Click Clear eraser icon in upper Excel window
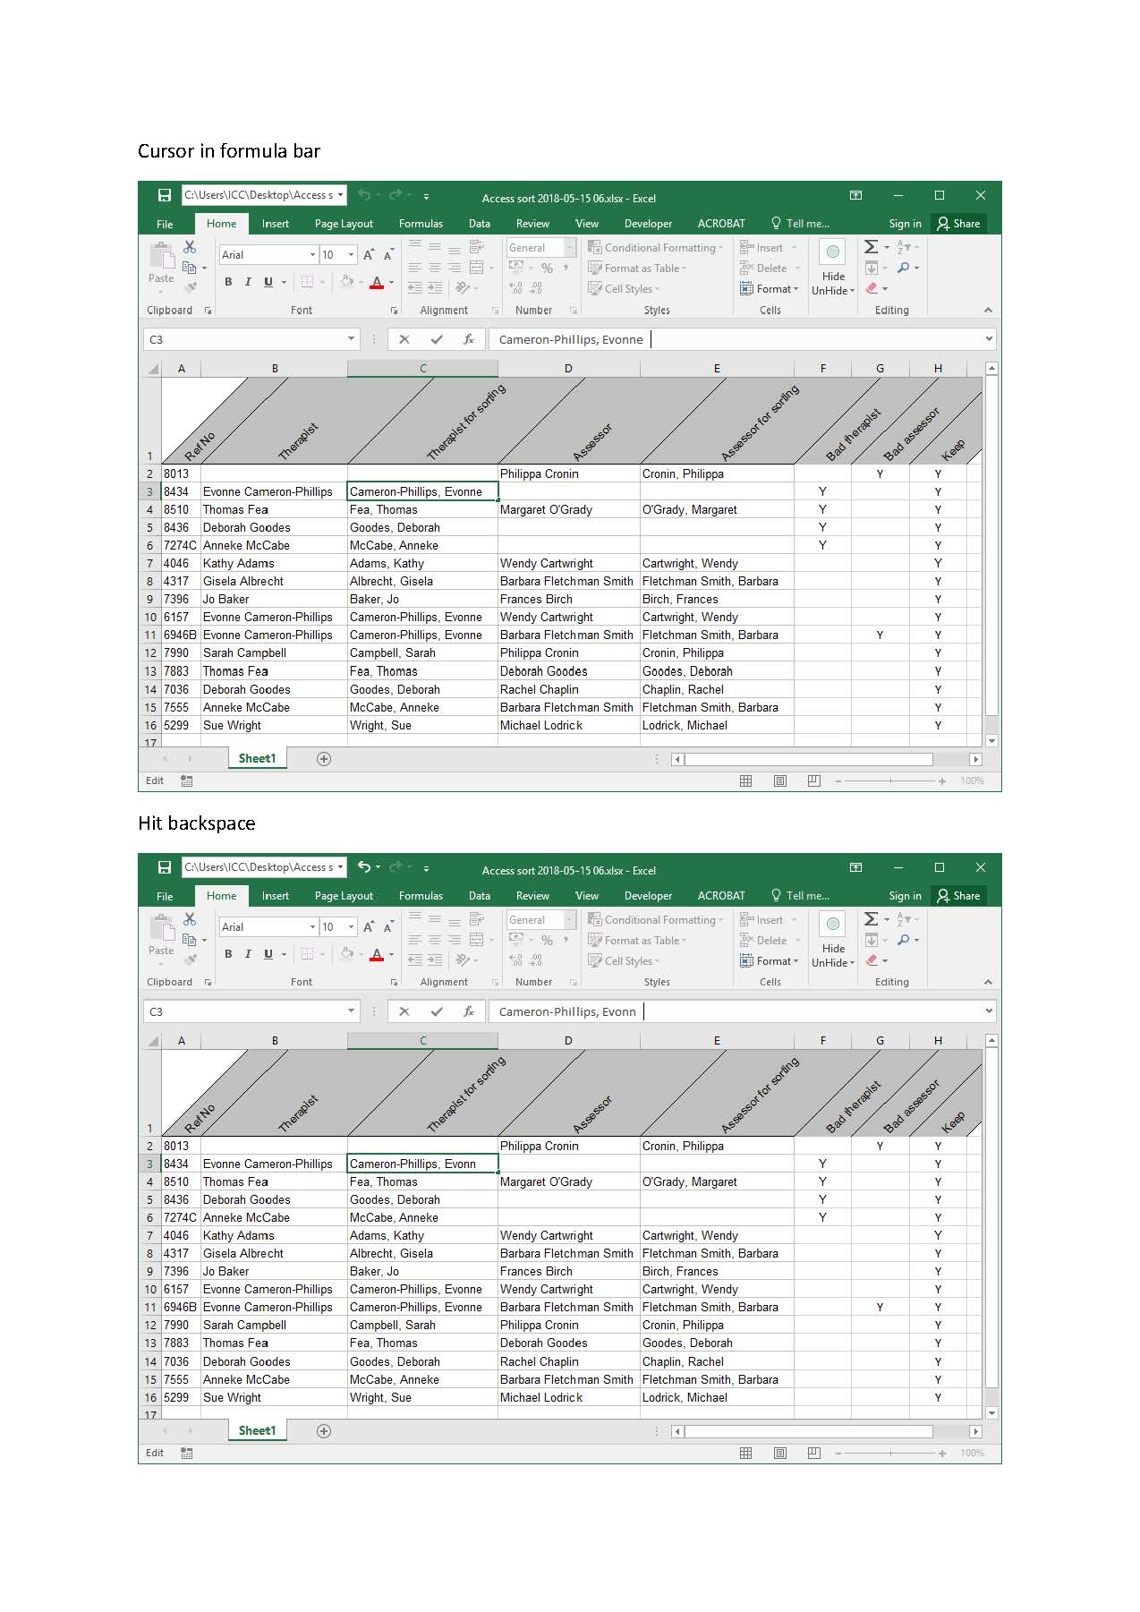Viewport: 1140px width, 1612px height. (x=872, y=288)
